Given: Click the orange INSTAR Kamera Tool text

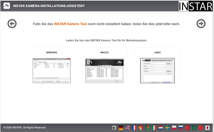Looking at the screenshot, I should pos(70,24).
